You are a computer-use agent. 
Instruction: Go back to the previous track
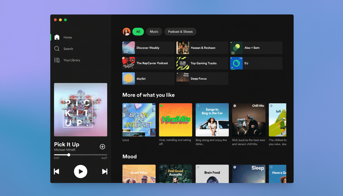(56, 171)
